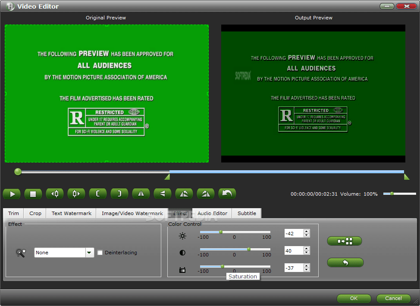This screenshot has width=420, height=306.
Task: Click the Cancel button
Action: (x=393, y=298)
